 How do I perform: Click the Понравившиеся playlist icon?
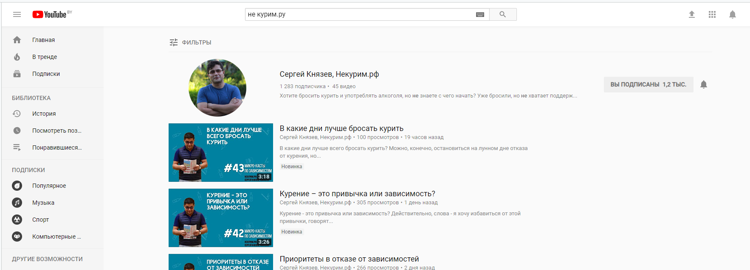pos(17,148)
